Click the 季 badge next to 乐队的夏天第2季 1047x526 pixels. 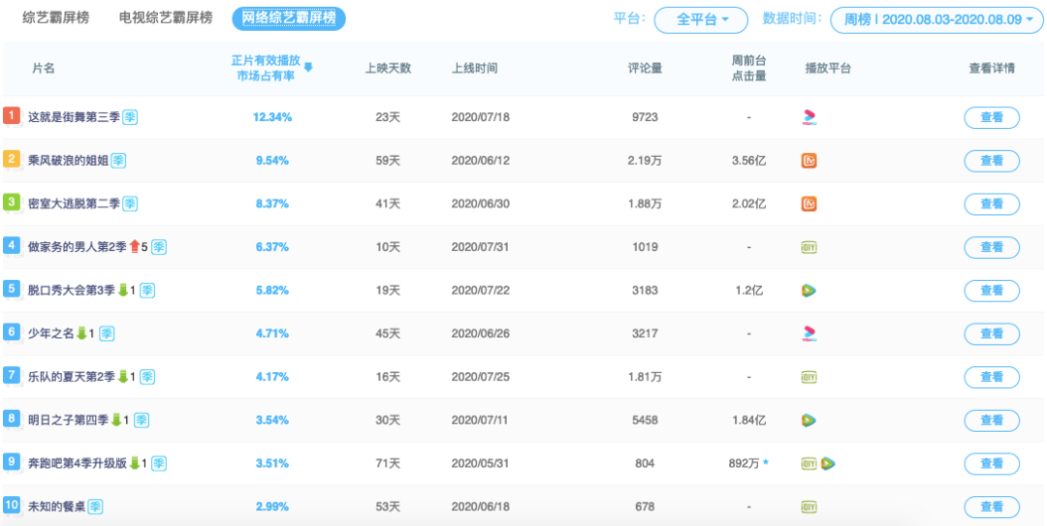(148, 377)
